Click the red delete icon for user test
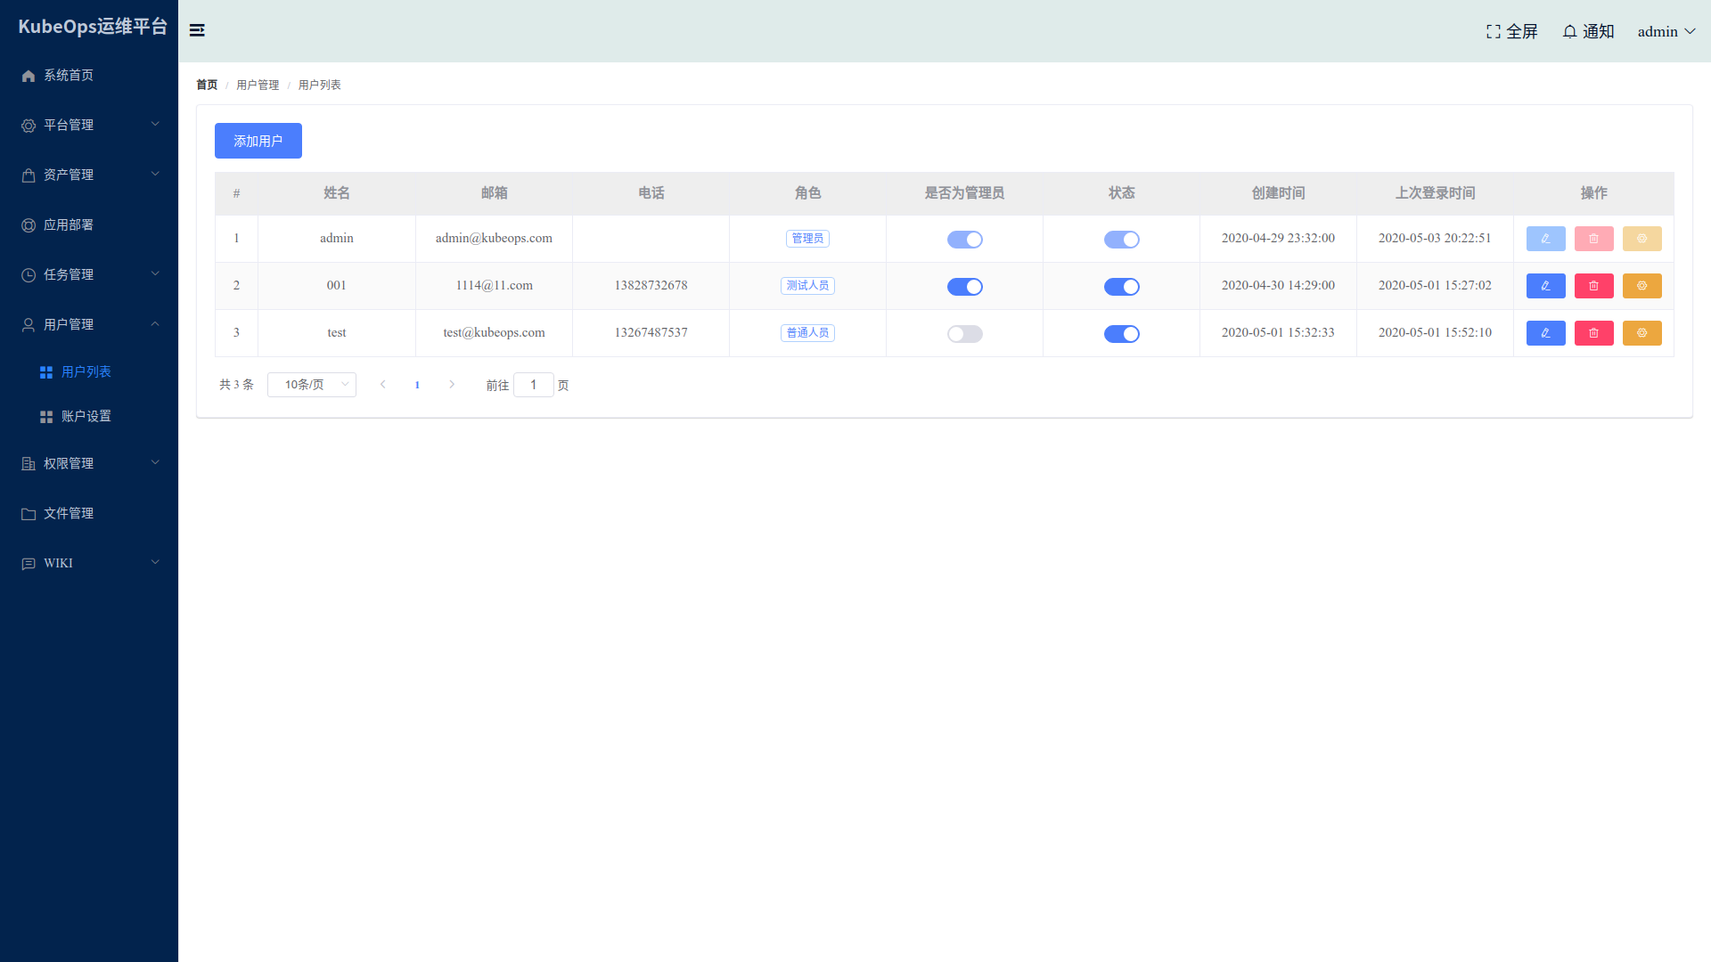 coord(1593,333)
